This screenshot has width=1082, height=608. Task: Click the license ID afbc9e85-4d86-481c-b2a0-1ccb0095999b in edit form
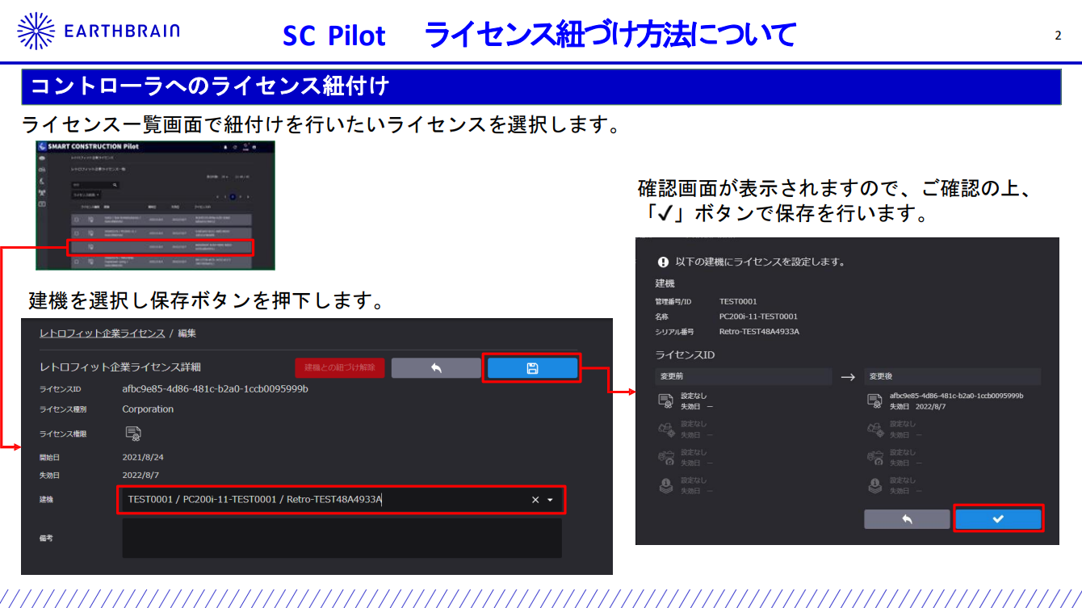click(x=215, y=389)
